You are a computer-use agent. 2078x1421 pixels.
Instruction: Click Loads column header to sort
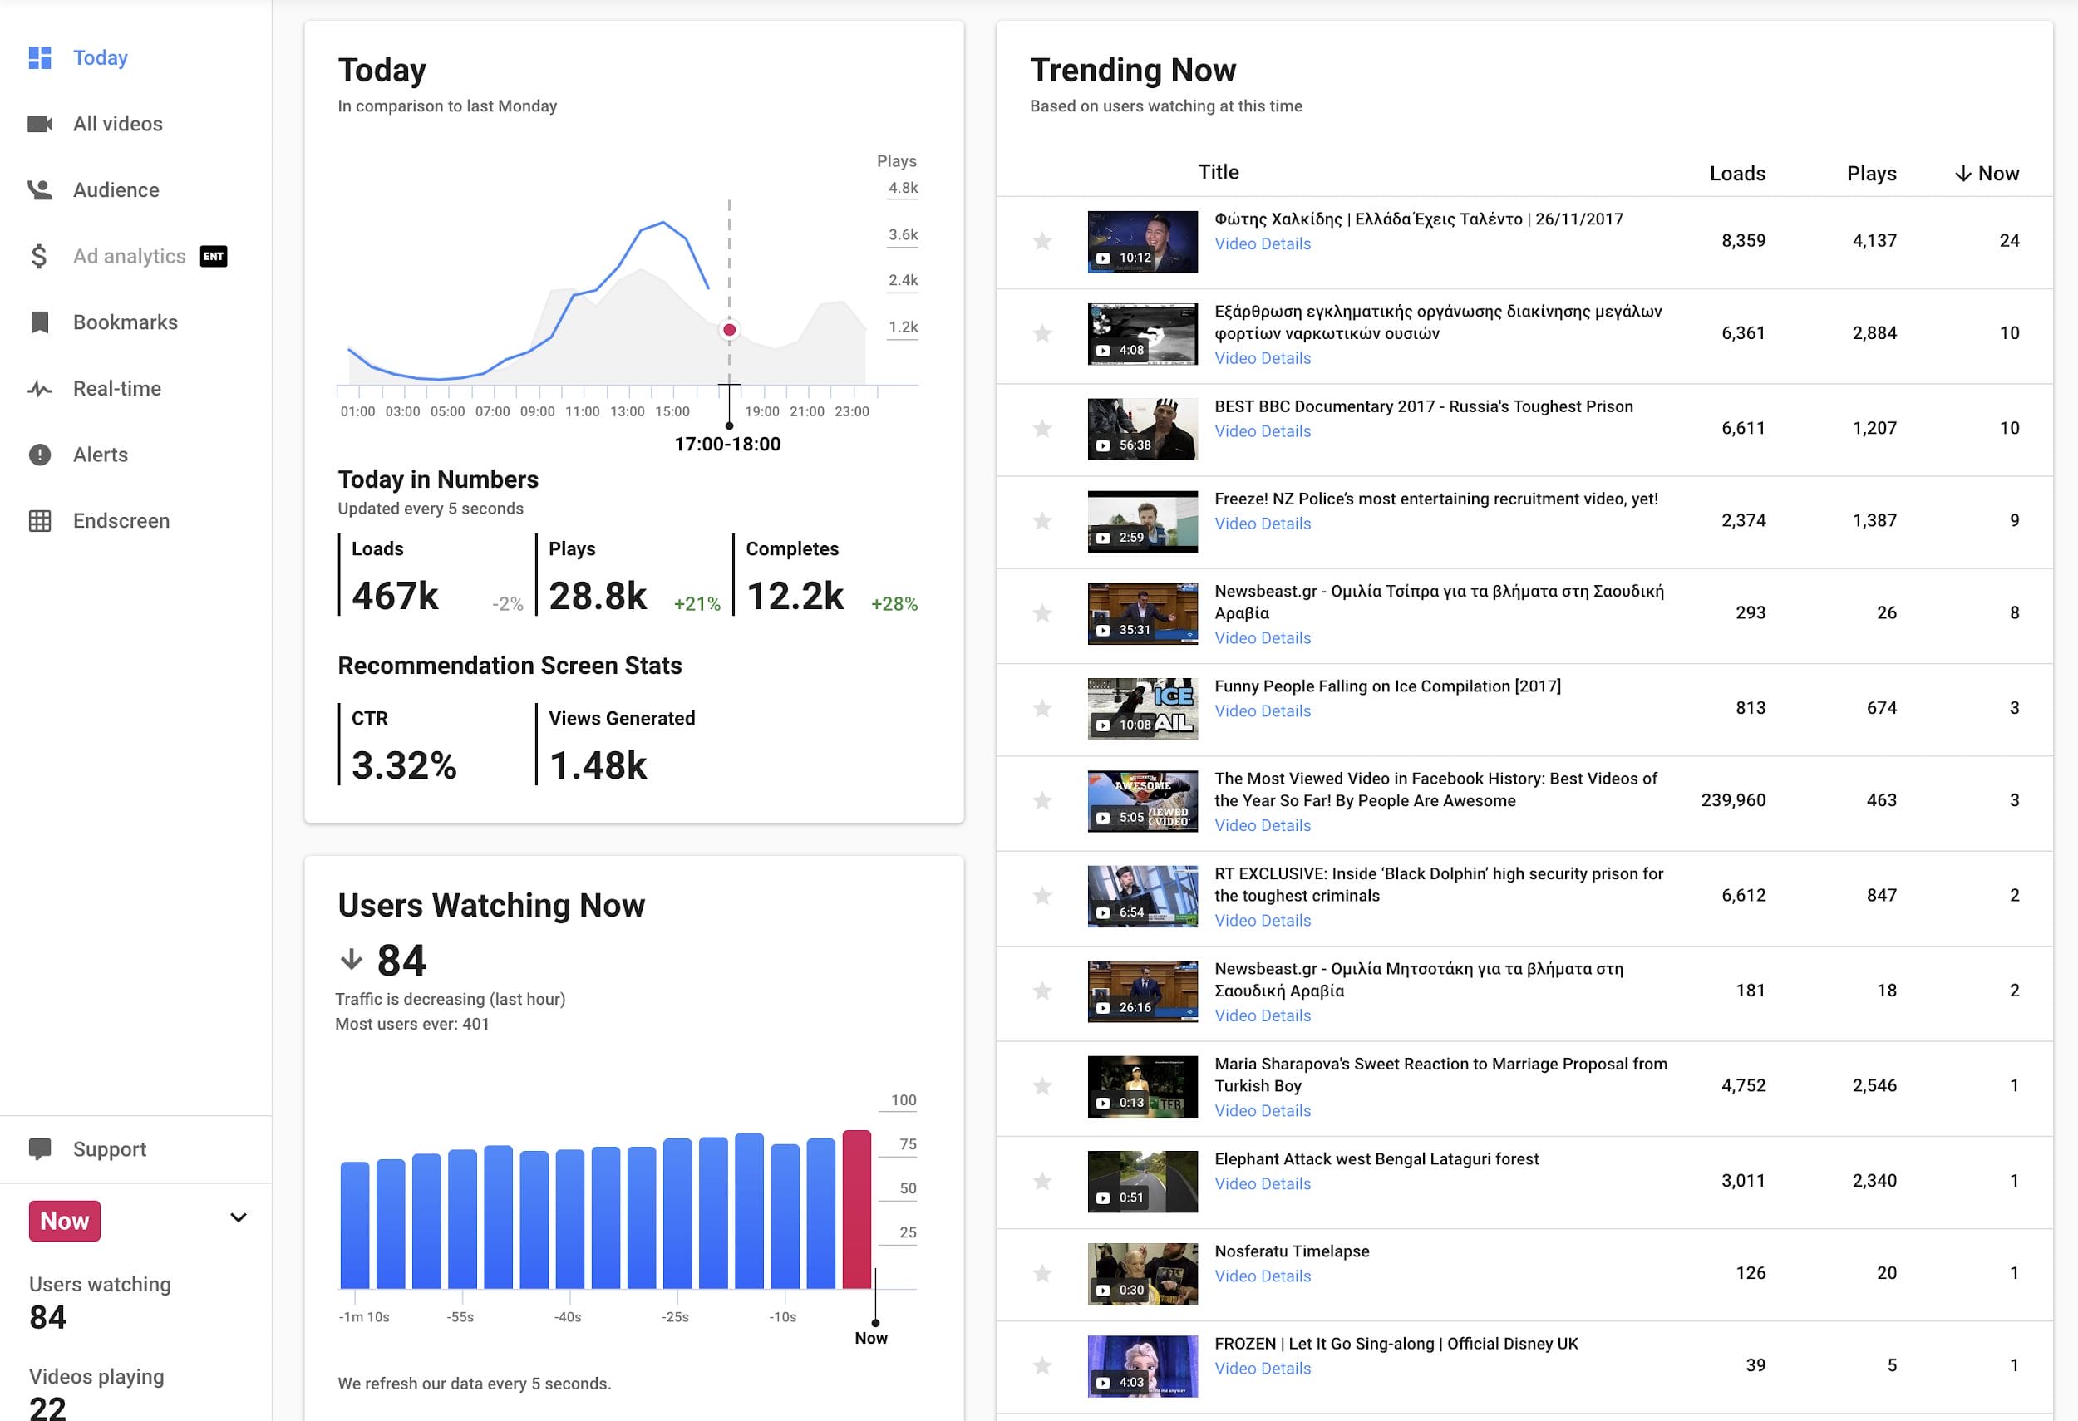(x=1737, y=172)
